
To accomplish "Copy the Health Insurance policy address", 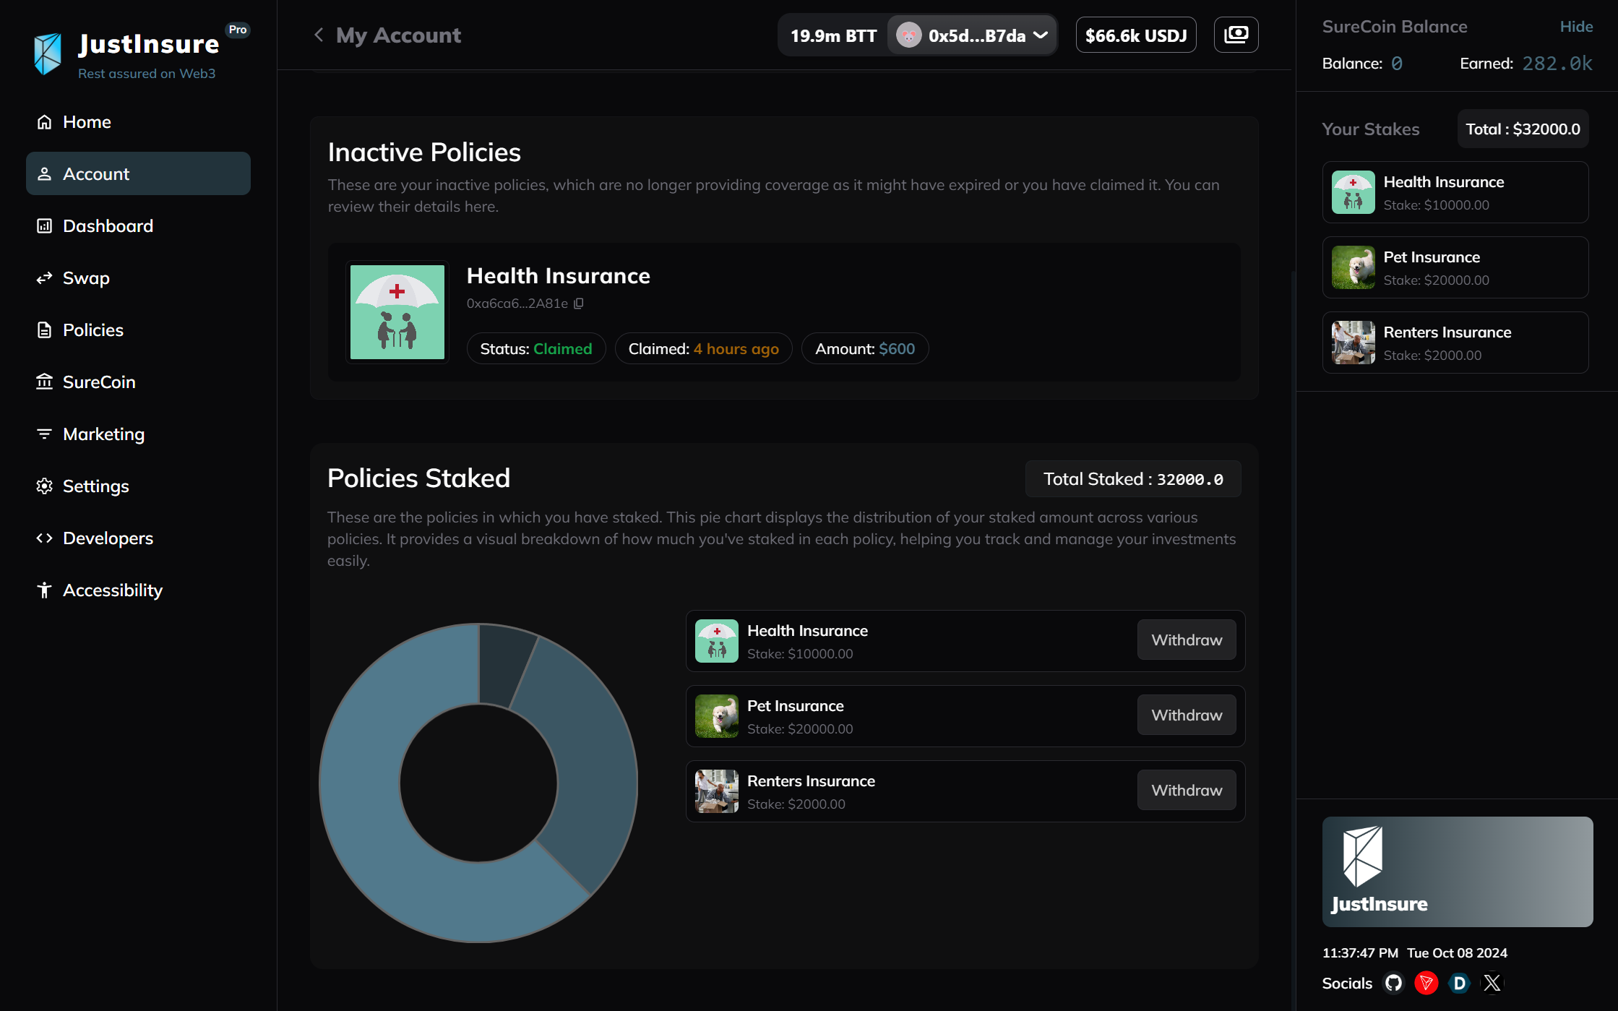I will 579,304.
